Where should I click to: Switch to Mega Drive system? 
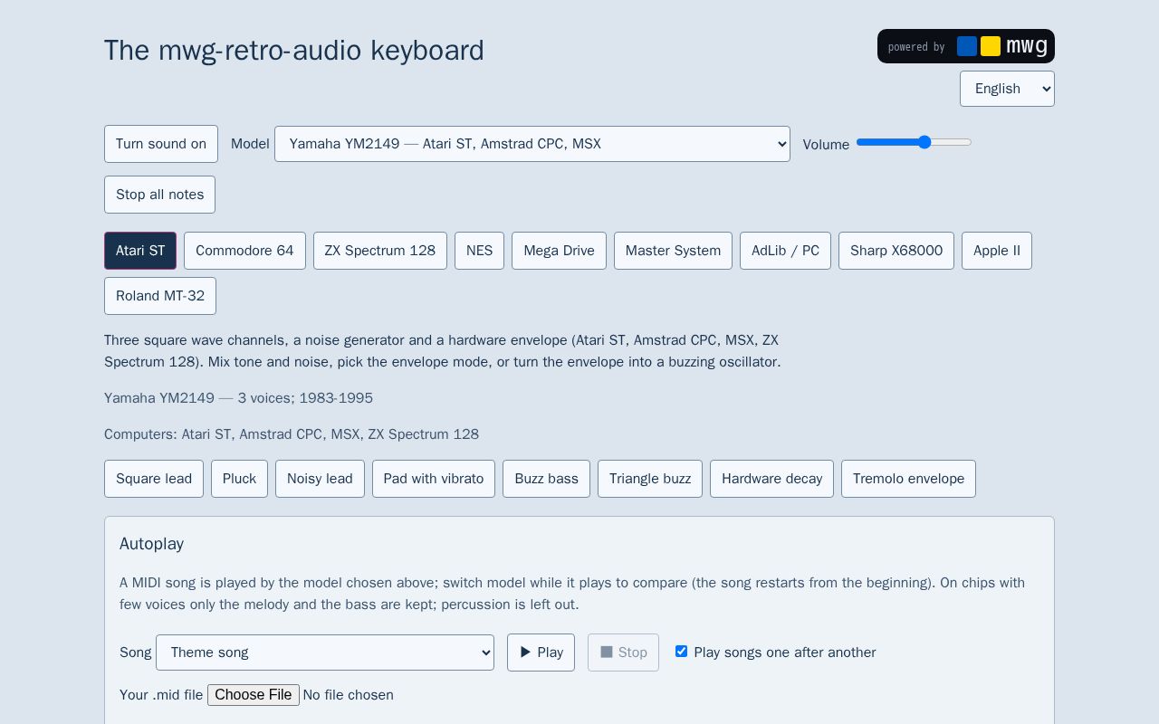559,251
